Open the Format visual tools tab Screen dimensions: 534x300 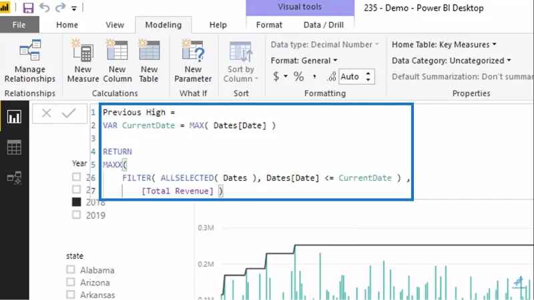[x=269, y=25]
